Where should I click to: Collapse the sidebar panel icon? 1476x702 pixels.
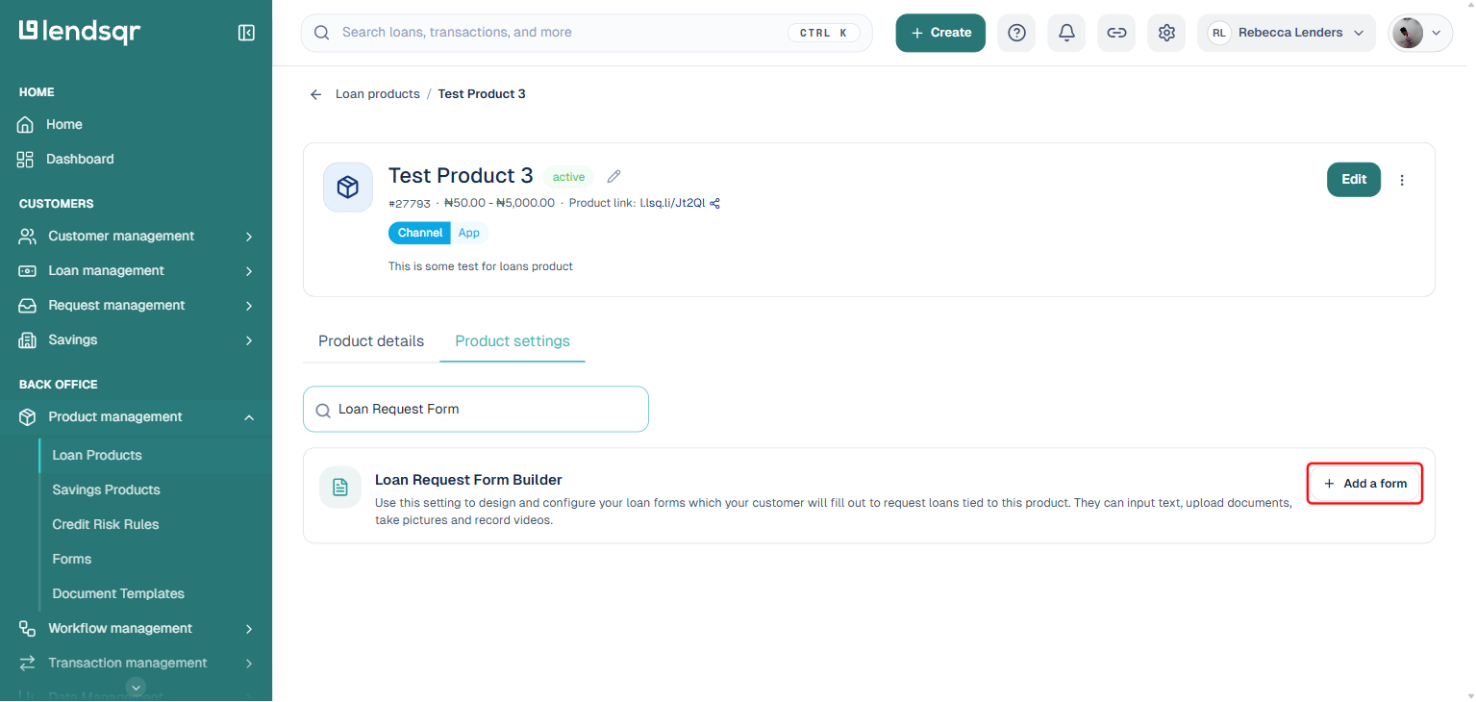(246, 33)
